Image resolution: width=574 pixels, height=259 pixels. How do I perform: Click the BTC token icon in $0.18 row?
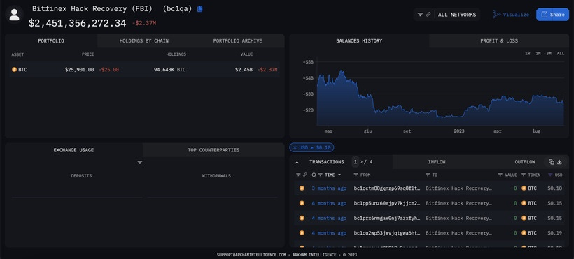click(524, 188)
